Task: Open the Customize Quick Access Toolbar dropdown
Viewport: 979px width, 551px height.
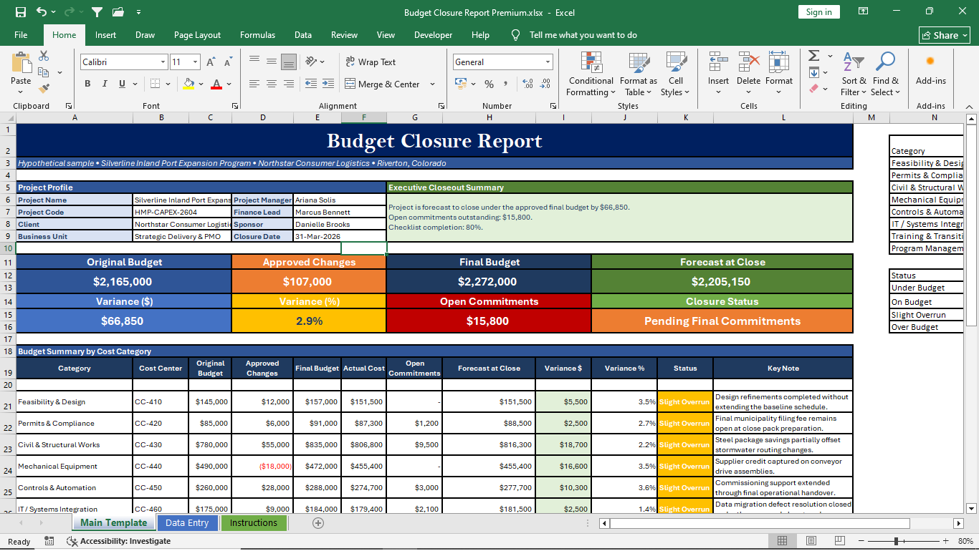Action: point(138,12)
